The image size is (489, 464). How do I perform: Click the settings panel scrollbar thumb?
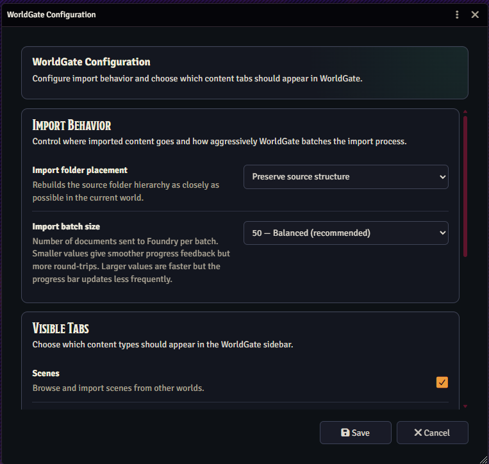click(465, 186)
